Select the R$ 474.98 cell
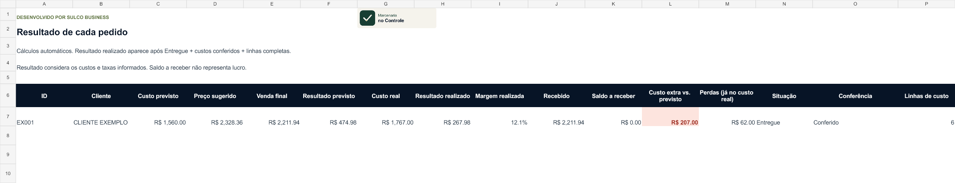Viewport: 955px width, 183px height. (x=329, y=117)
